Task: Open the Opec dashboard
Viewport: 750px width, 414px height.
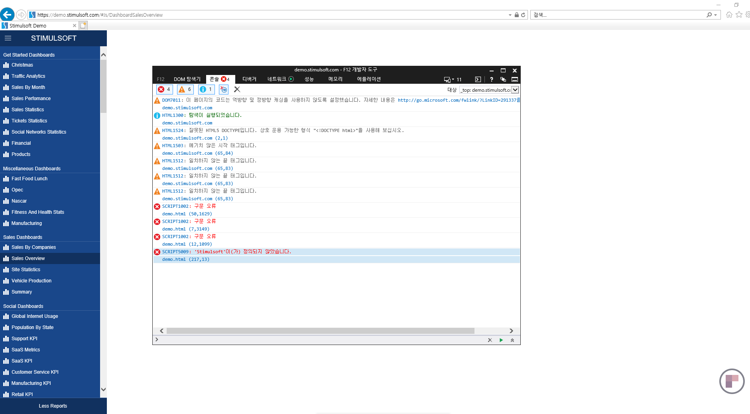Action: (50, 190)
